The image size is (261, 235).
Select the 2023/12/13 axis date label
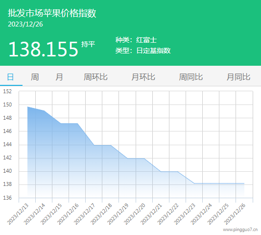coord(18,214)
